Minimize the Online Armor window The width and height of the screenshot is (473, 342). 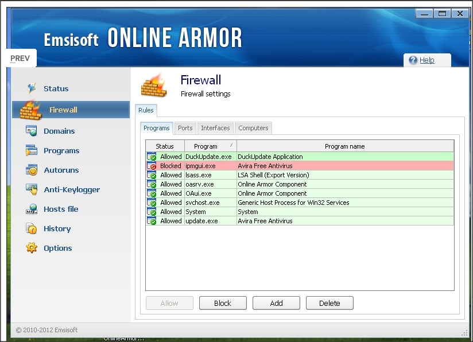click(x=424, y=14)
